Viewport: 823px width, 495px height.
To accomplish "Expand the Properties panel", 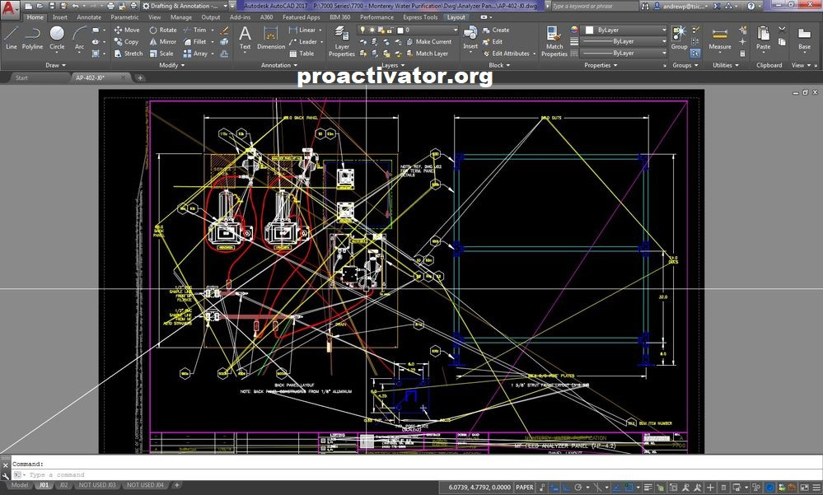I will [601, 65].
